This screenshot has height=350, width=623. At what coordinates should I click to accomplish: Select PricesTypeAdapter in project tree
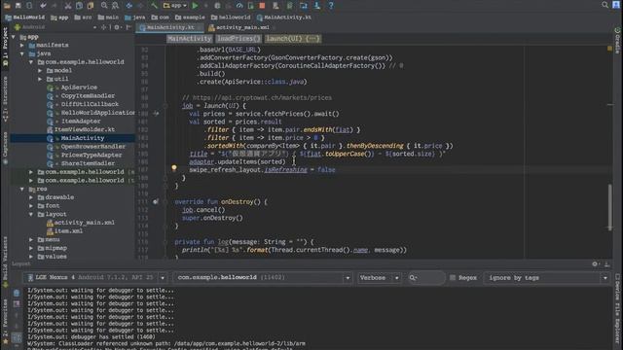[x=92, y=155]
